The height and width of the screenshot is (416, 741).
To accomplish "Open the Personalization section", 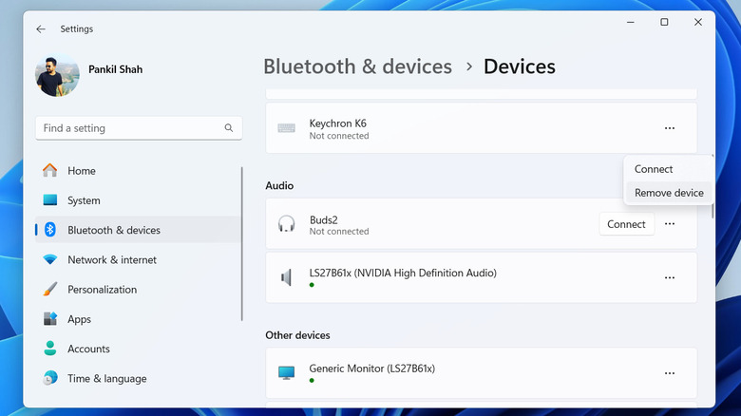I will pyautogui.click(x=102, y=290).
